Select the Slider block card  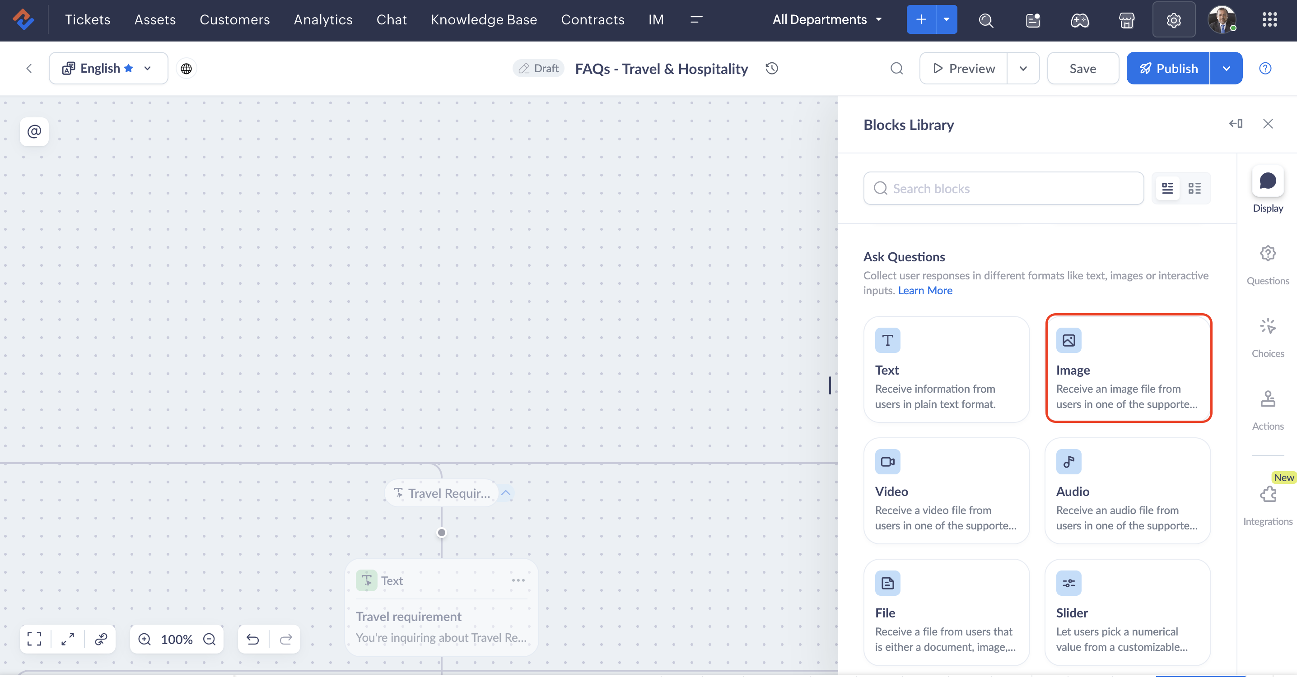click(1127, 612)
